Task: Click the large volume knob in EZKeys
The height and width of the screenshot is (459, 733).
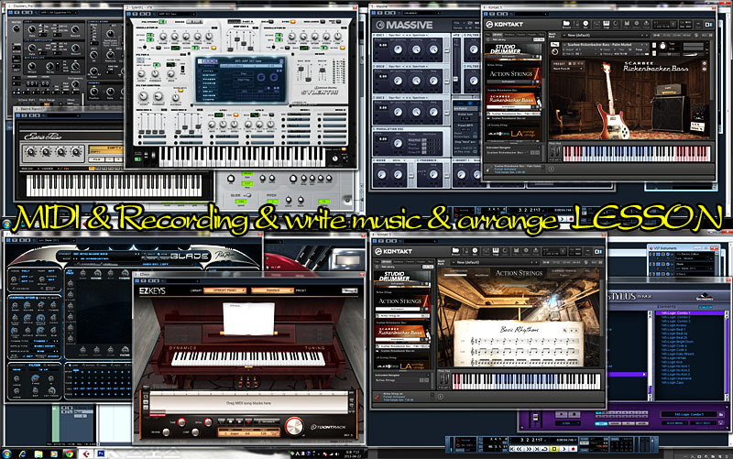Action: [x=294, y=426]
